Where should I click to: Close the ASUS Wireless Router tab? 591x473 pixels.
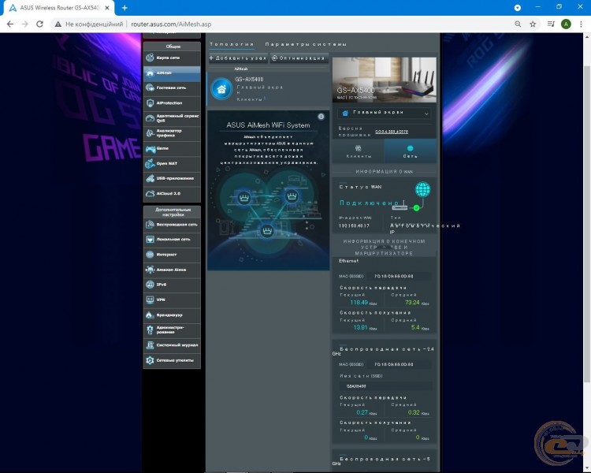[107, 8]
